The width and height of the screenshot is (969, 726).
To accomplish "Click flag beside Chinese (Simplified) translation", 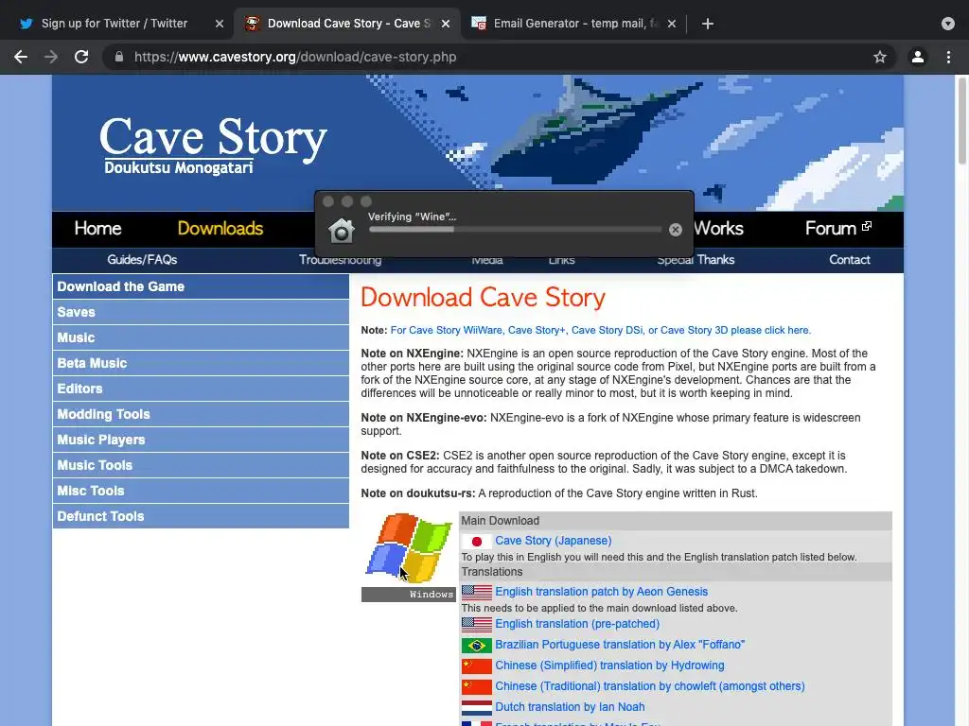I will tap(477, 666).
